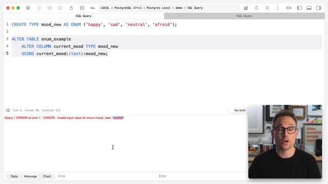The height and width of the screenshot is (184, 328).
Task: Close the window with red button
Action: point(8,8)
